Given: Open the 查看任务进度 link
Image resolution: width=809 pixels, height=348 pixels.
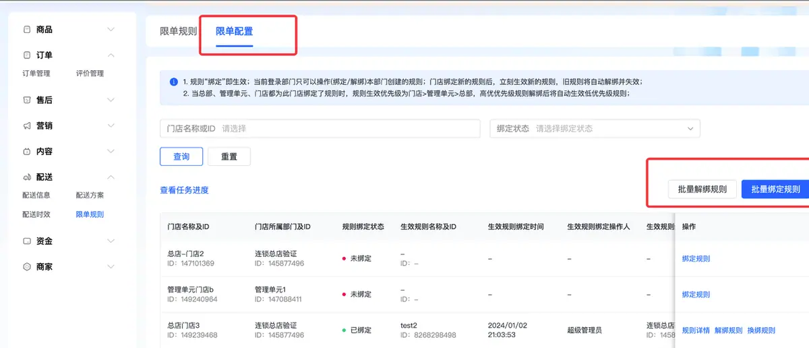Looking at the screenshot, I should (184, 190).
